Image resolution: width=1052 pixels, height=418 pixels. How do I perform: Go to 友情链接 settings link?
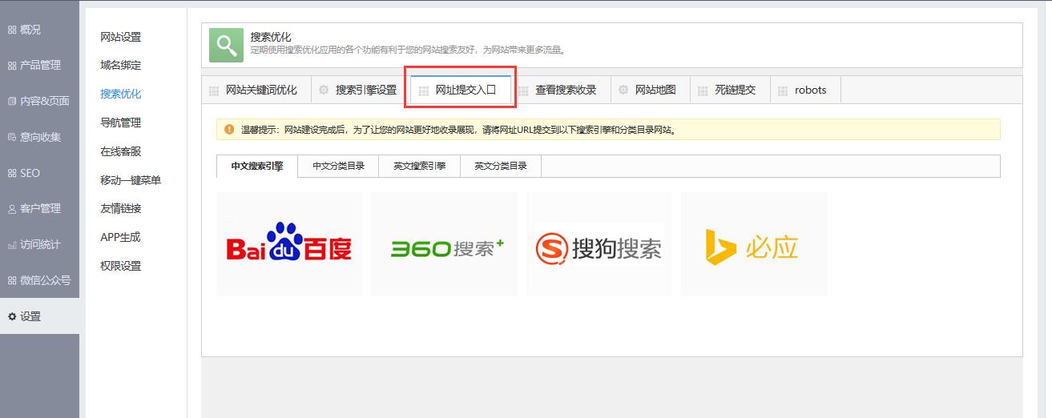point(120,208)
